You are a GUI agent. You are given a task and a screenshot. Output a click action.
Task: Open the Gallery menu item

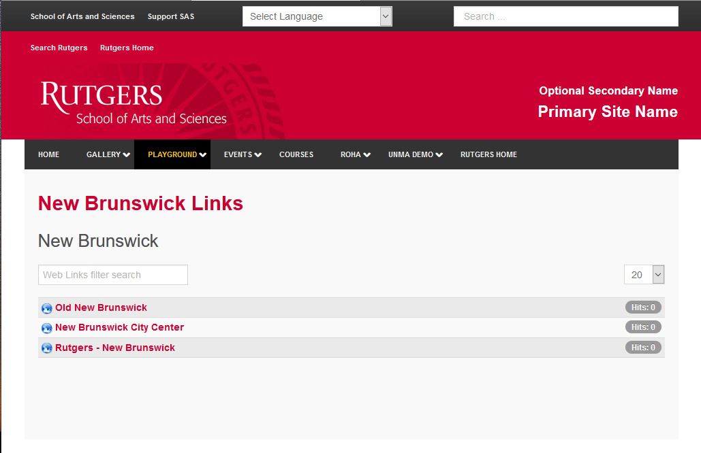pyautogui.click(x=104, y=154)
